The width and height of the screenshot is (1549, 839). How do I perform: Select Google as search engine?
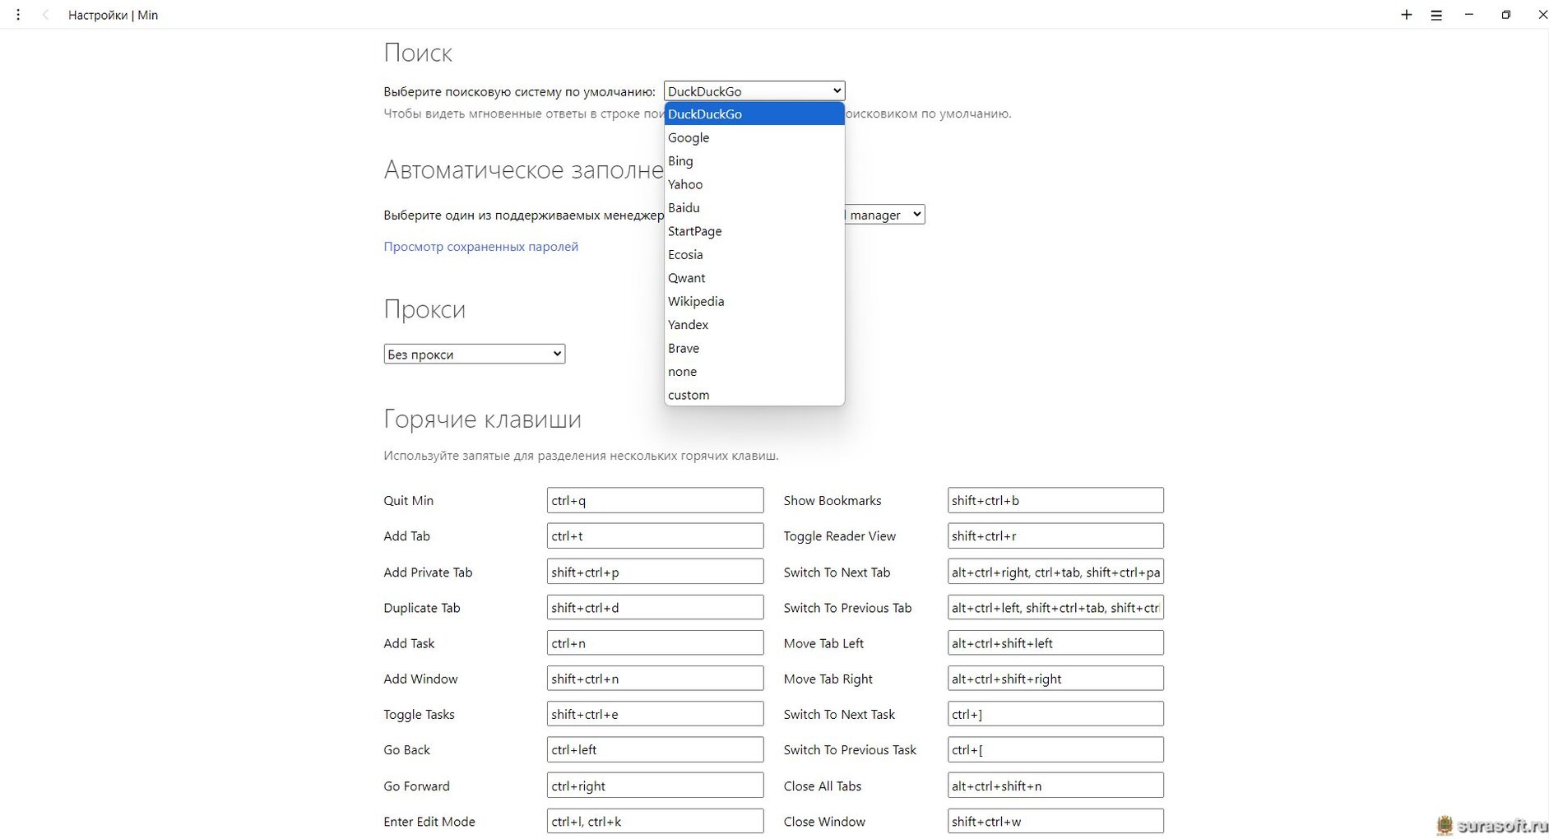754,137
